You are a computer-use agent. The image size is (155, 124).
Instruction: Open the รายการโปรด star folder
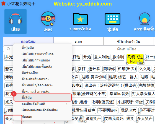tap(80, 22)
